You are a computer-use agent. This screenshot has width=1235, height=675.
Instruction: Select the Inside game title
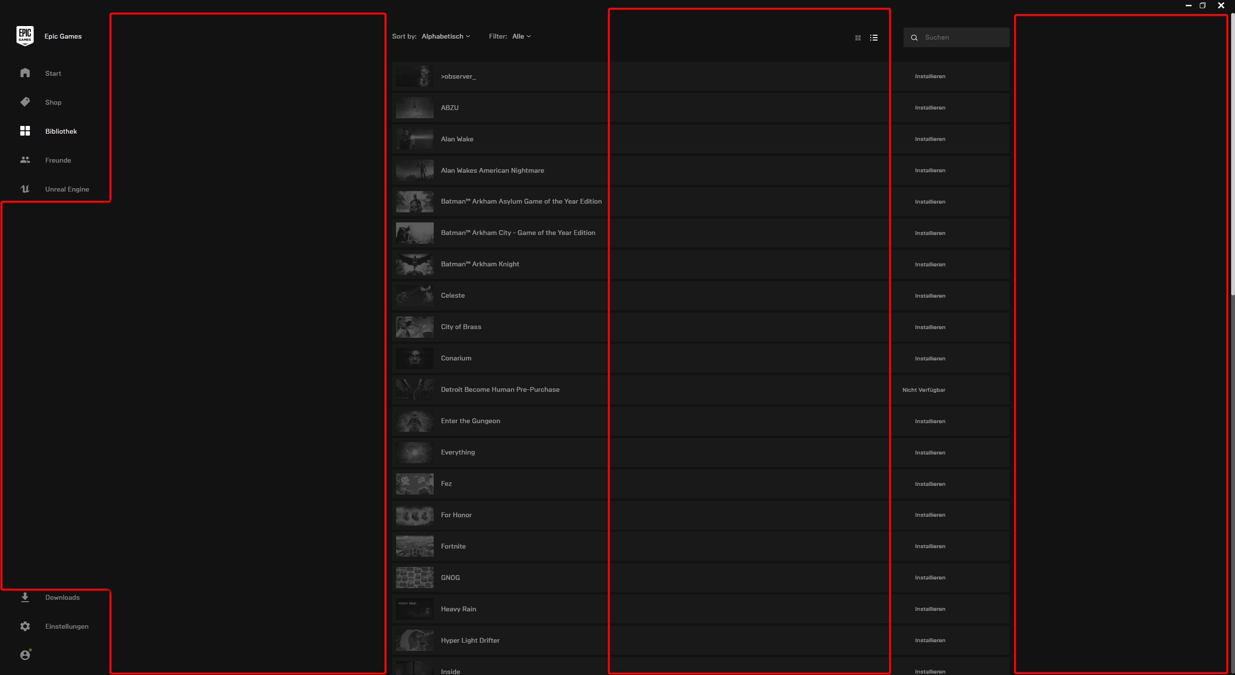pos(450,672)
